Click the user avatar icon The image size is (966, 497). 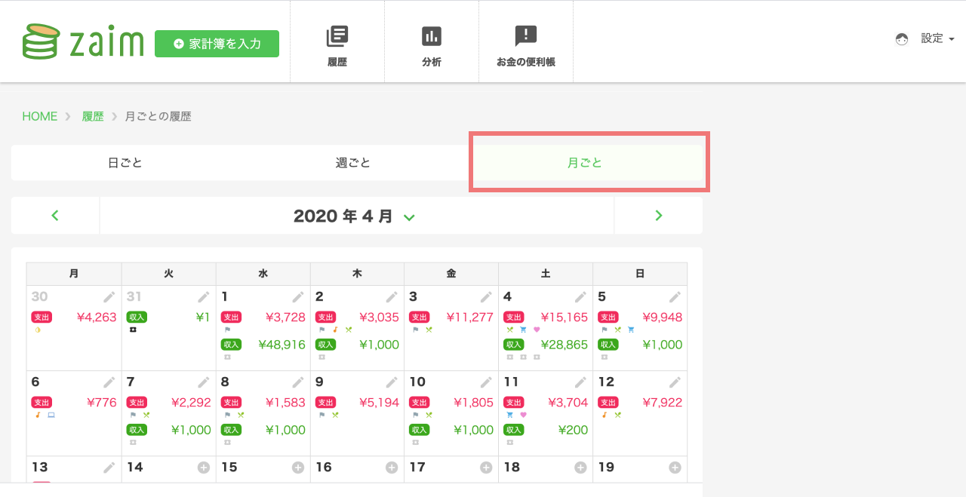coord(902,39)
